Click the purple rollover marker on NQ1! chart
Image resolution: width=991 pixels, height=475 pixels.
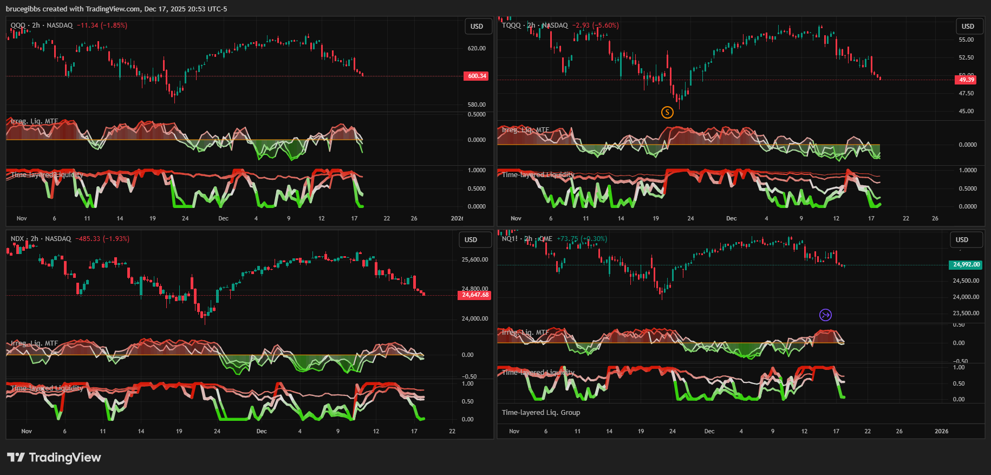click(825, 315)
